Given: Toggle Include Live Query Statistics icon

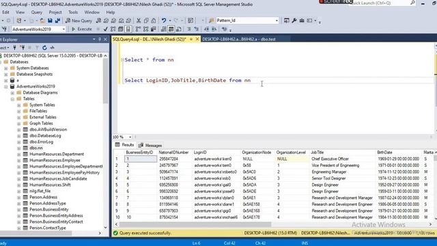Looking at the screenshot, I should tap(145, 29).
